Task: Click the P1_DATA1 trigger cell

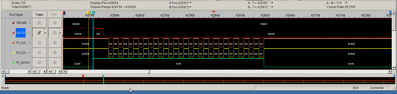Action: (39, 62)
